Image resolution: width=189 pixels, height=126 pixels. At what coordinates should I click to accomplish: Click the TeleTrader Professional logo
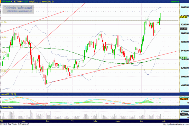[19, 8]
